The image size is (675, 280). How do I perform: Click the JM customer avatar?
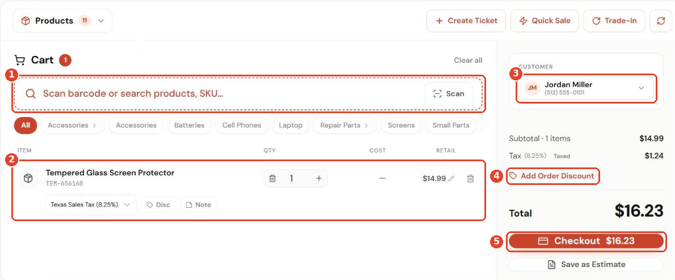[533, 88]
